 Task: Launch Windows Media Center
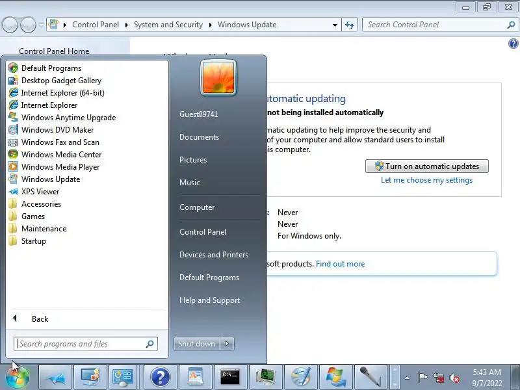click(x=61, y=155)
